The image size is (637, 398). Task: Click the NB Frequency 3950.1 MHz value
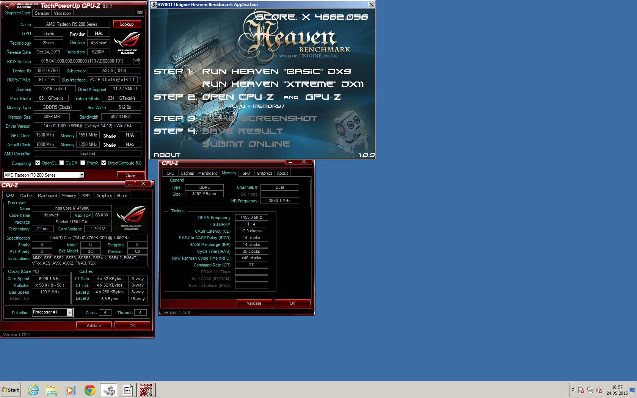click(x=279, y=201)
